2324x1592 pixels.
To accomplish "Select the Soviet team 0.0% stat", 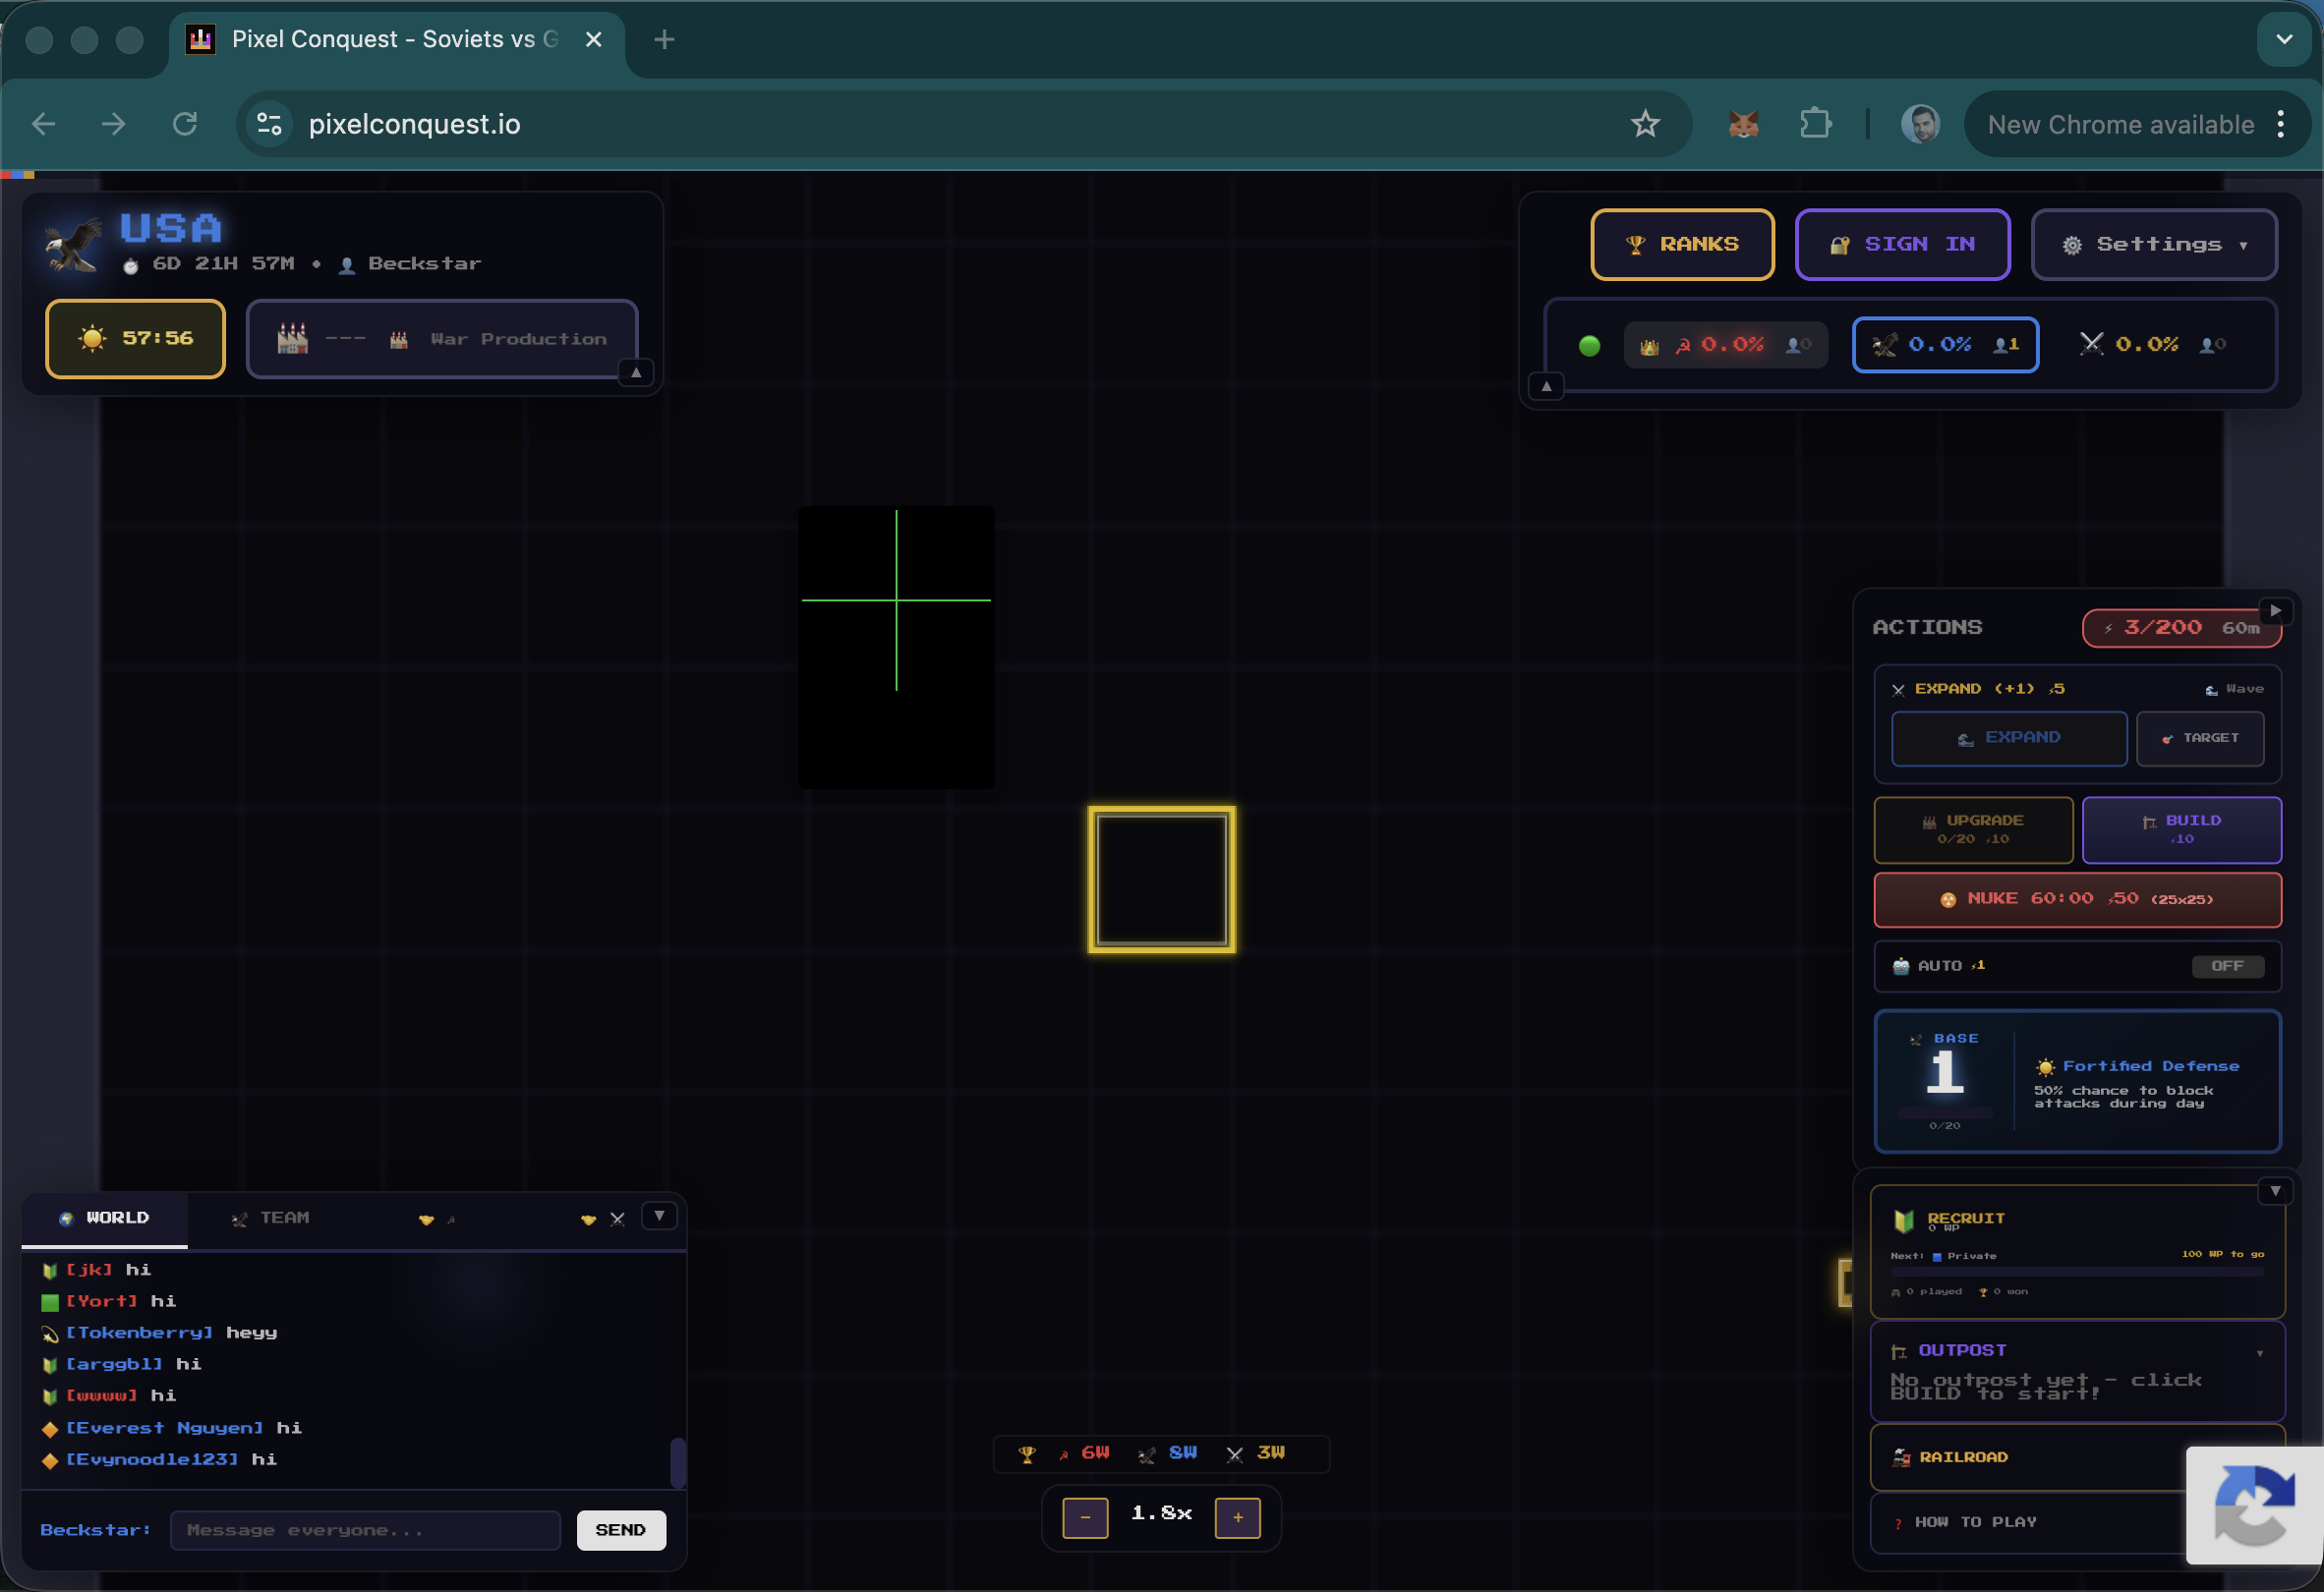I will 1726,345.
